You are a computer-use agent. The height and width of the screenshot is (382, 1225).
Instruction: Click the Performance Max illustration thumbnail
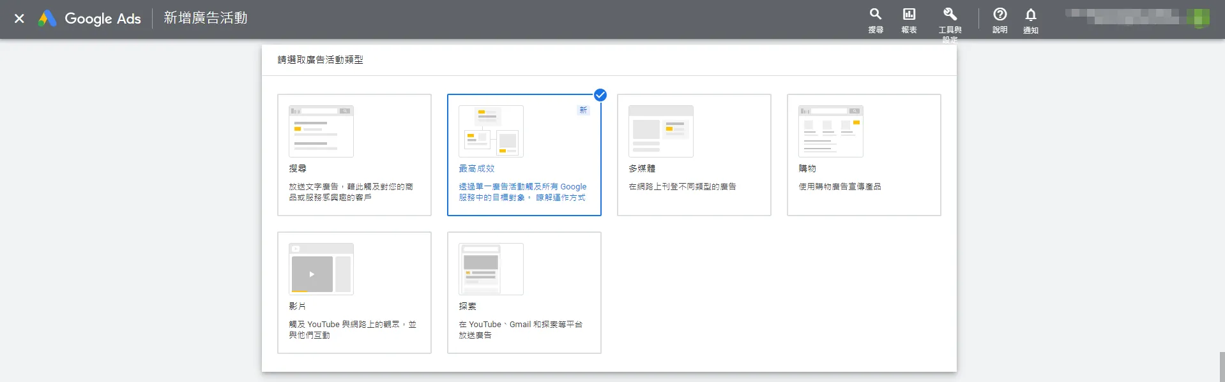(x=491, y=131)
